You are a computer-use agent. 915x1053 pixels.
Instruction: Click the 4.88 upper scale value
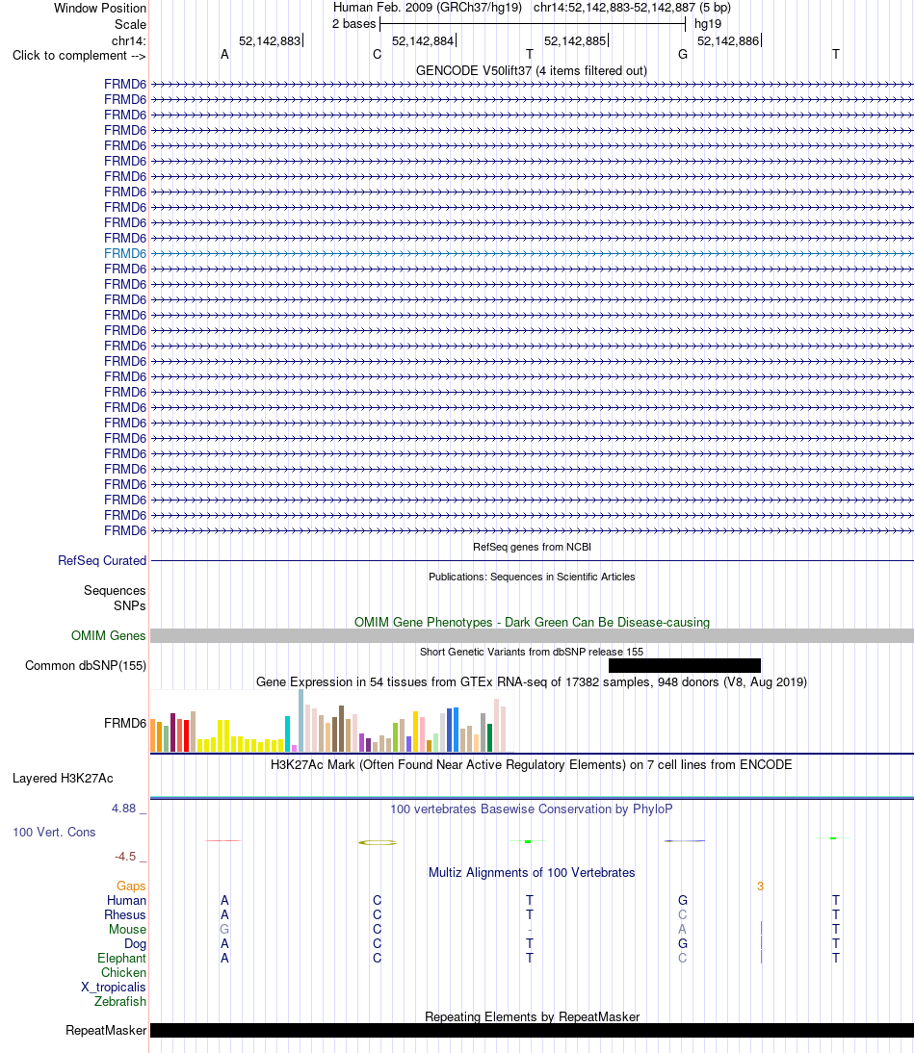tap(123, 809)
